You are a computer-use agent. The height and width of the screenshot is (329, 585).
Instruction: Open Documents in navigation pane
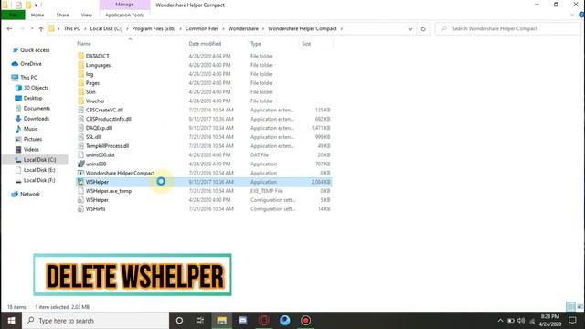[x=37, y=108]
